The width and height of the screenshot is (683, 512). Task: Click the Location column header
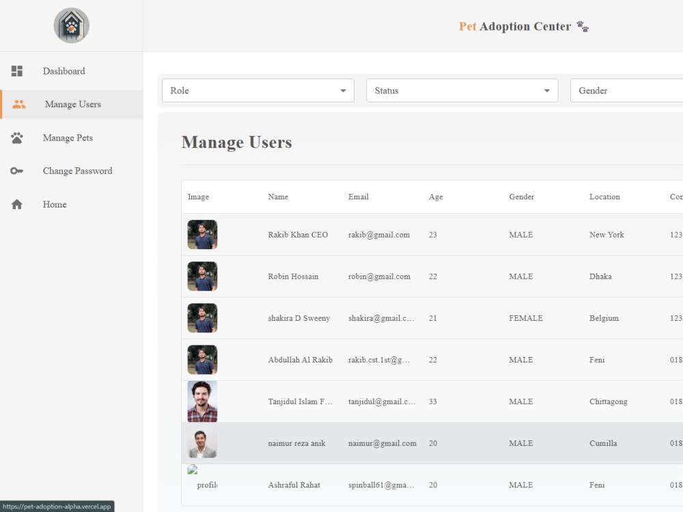[604, 197]
